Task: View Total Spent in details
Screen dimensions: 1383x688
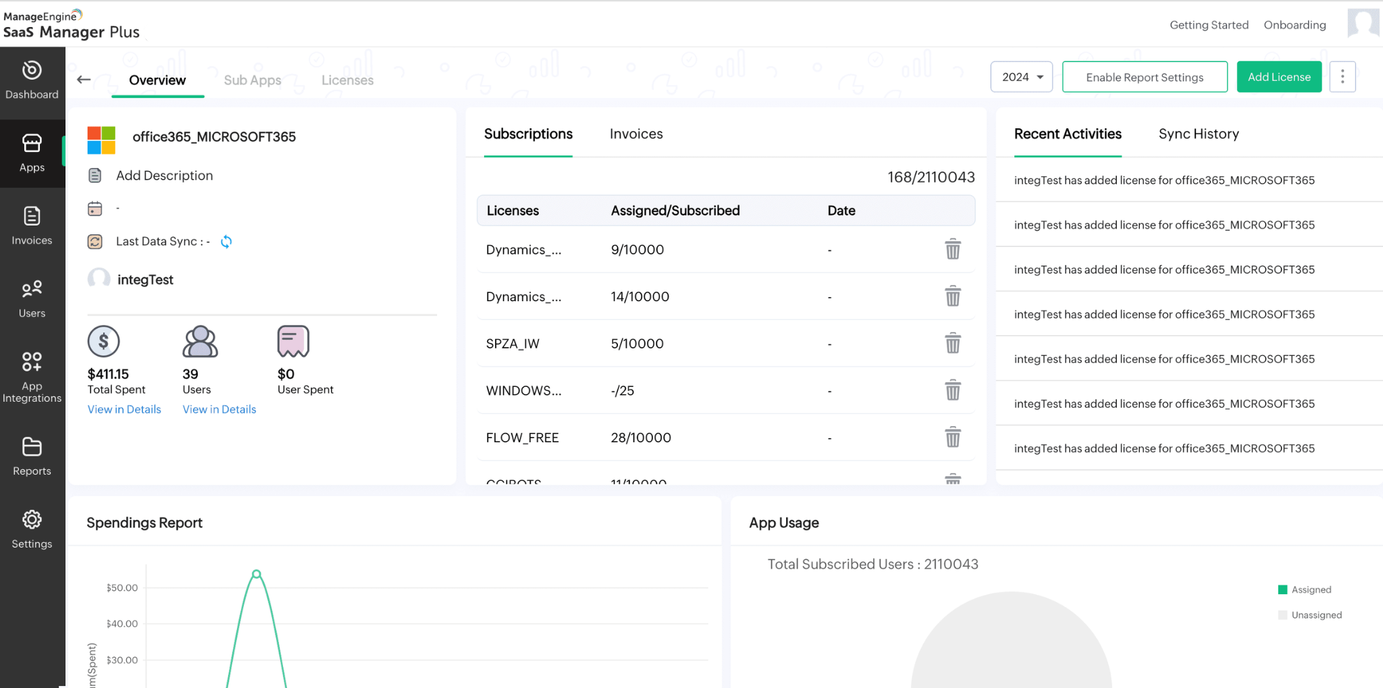Action: tap(124, 409)
